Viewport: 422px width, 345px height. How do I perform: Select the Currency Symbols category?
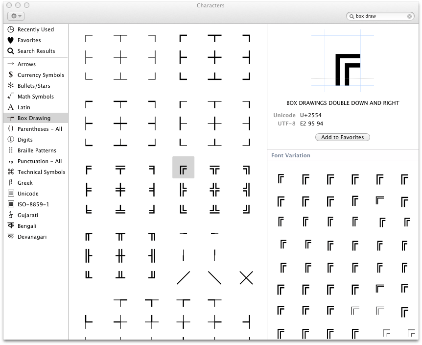[x=36, y=75]
